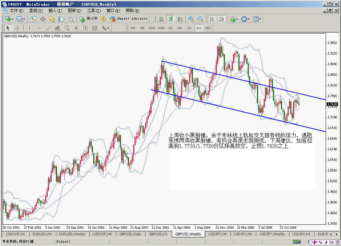Open the arrows objects tool
This screenshot has width=341, height=246.
pos(104,28)
